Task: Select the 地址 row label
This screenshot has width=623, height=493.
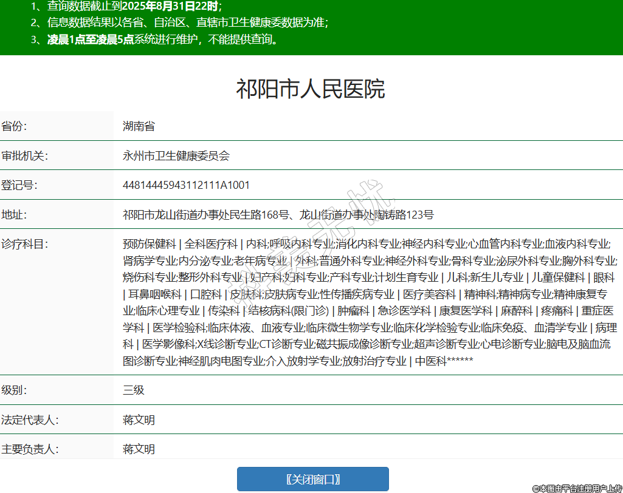Action: tap(15, 214)
